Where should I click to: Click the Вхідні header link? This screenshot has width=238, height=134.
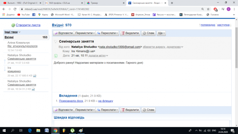(57, 25)
